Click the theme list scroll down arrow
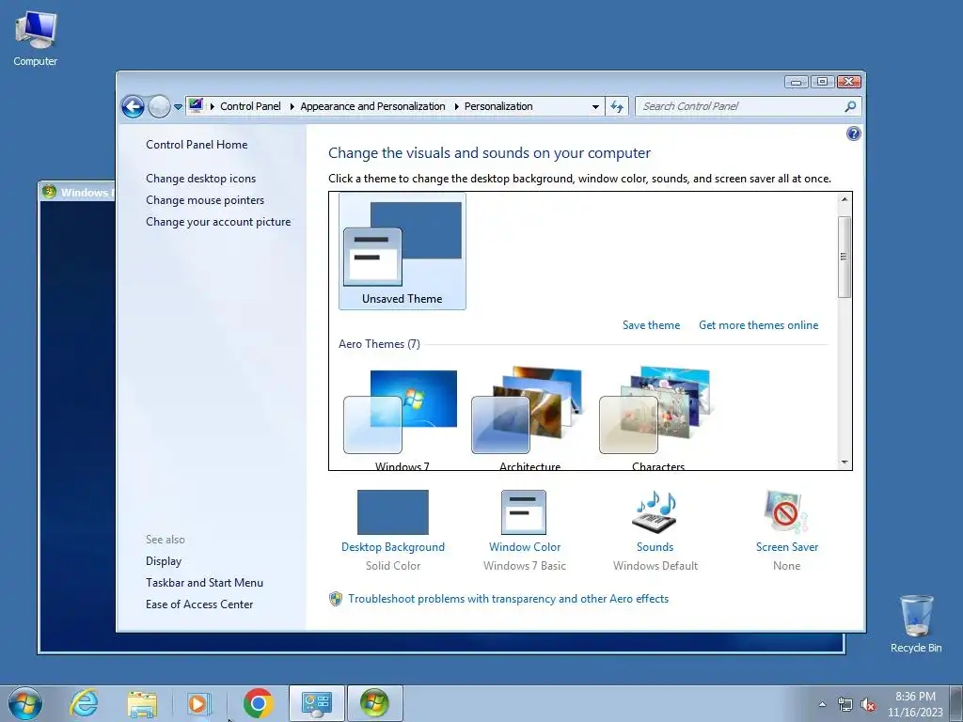Screen dimensions: 963x722 [845, 463]
